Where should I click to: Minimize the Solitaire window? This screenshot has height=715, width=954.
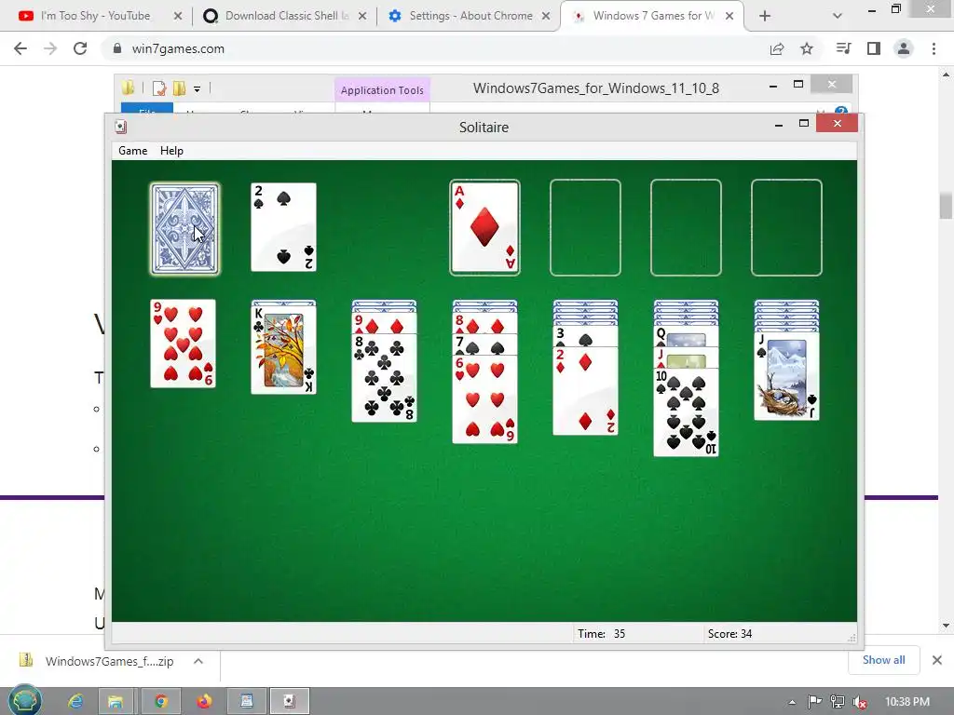[779, 125]
